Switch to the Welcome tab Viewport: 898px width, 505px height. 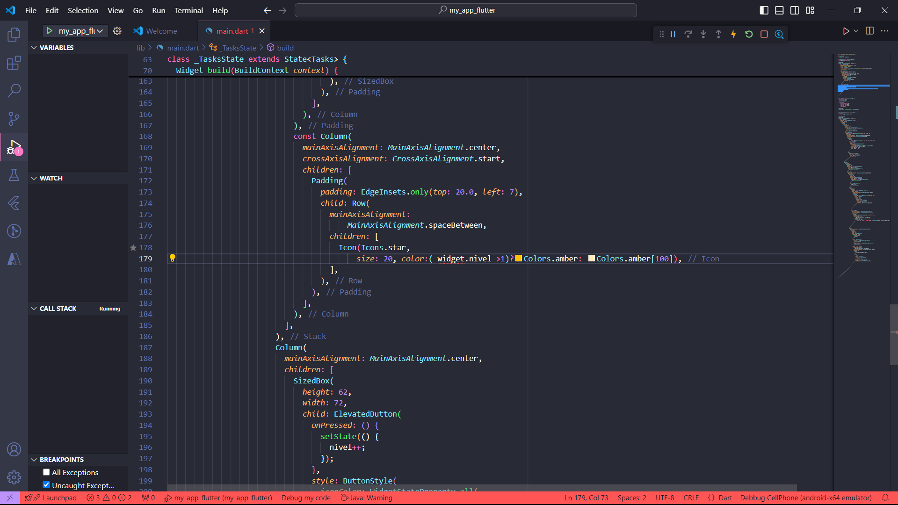(x=161, y=31)
